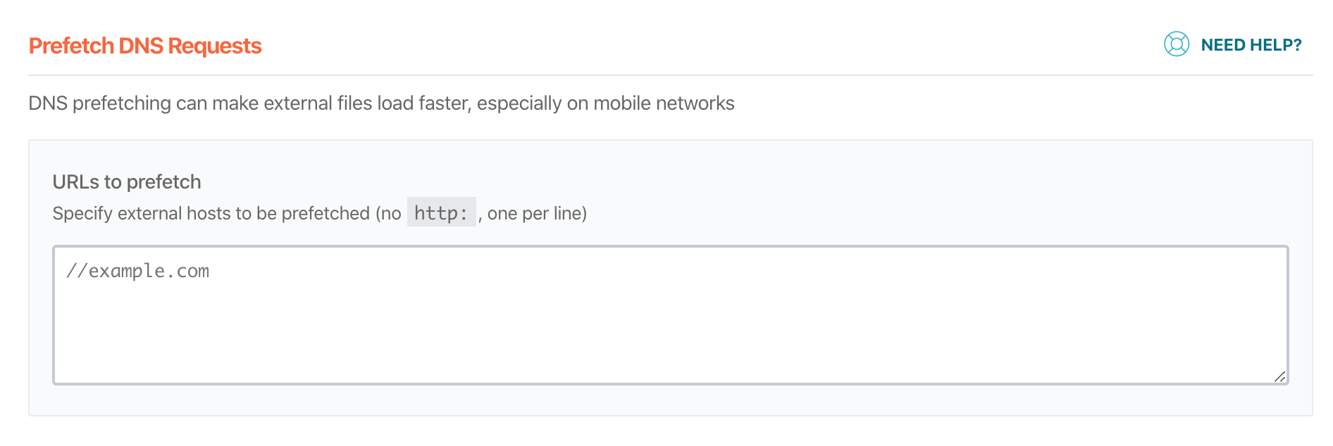Viewport: 1333px width, 446px height.
Task: Click the word "HELP?" in the help link
Action: click(x=1276, y=45)
